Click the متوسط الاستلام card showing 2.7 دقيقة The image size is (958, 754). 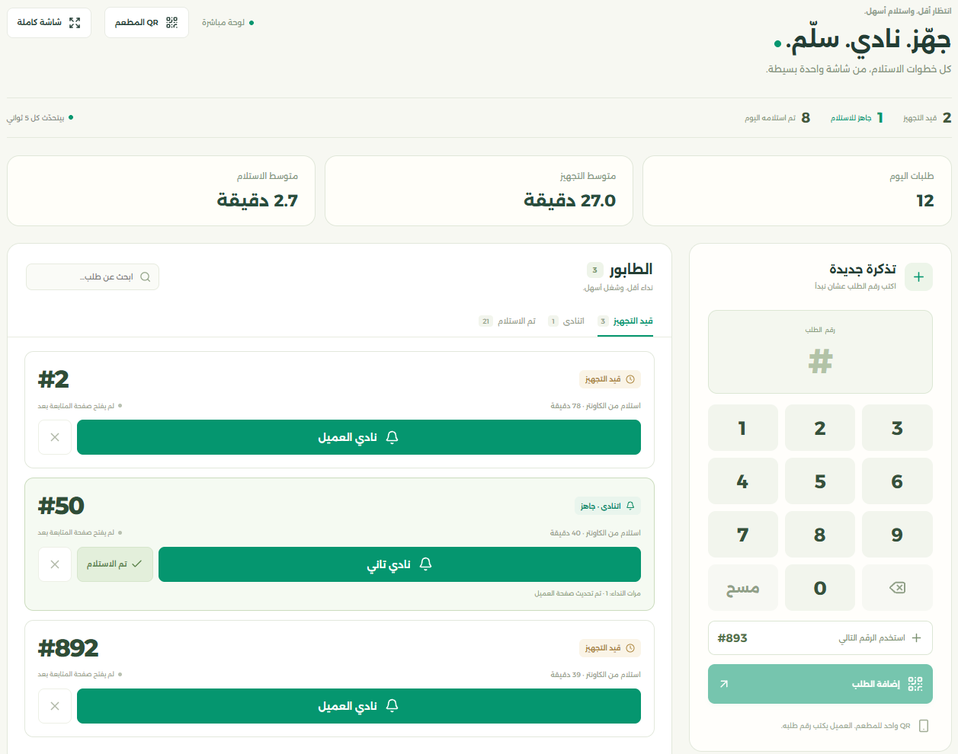pos(161,191)
